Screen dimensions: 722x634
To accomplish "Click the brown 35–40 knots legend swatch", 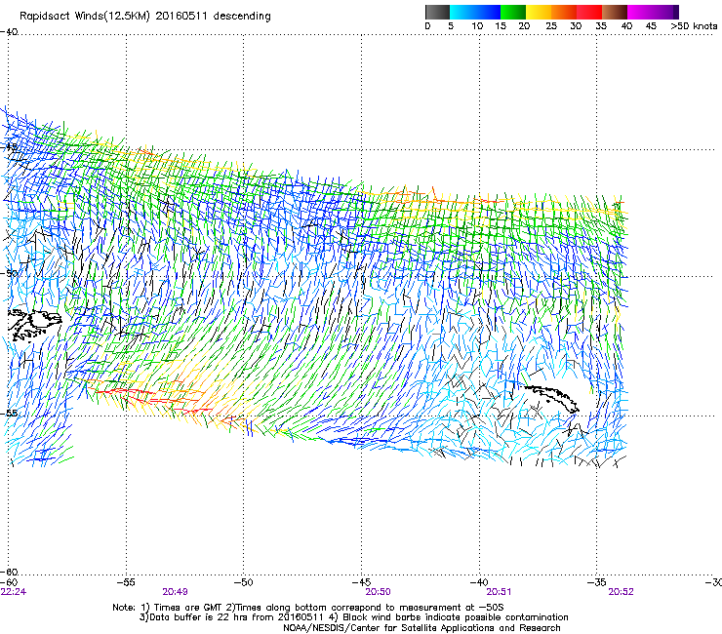I will pyautogui.click(x=615, y=12).
